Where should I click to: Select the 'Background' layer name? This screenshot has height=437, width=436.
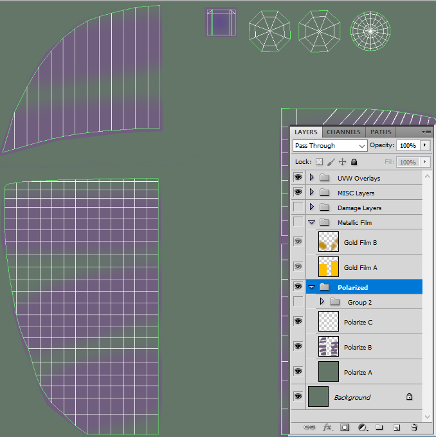point(352,397)
